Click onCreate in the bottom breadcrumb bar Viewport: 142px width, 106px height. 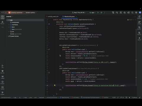point(75,97)
